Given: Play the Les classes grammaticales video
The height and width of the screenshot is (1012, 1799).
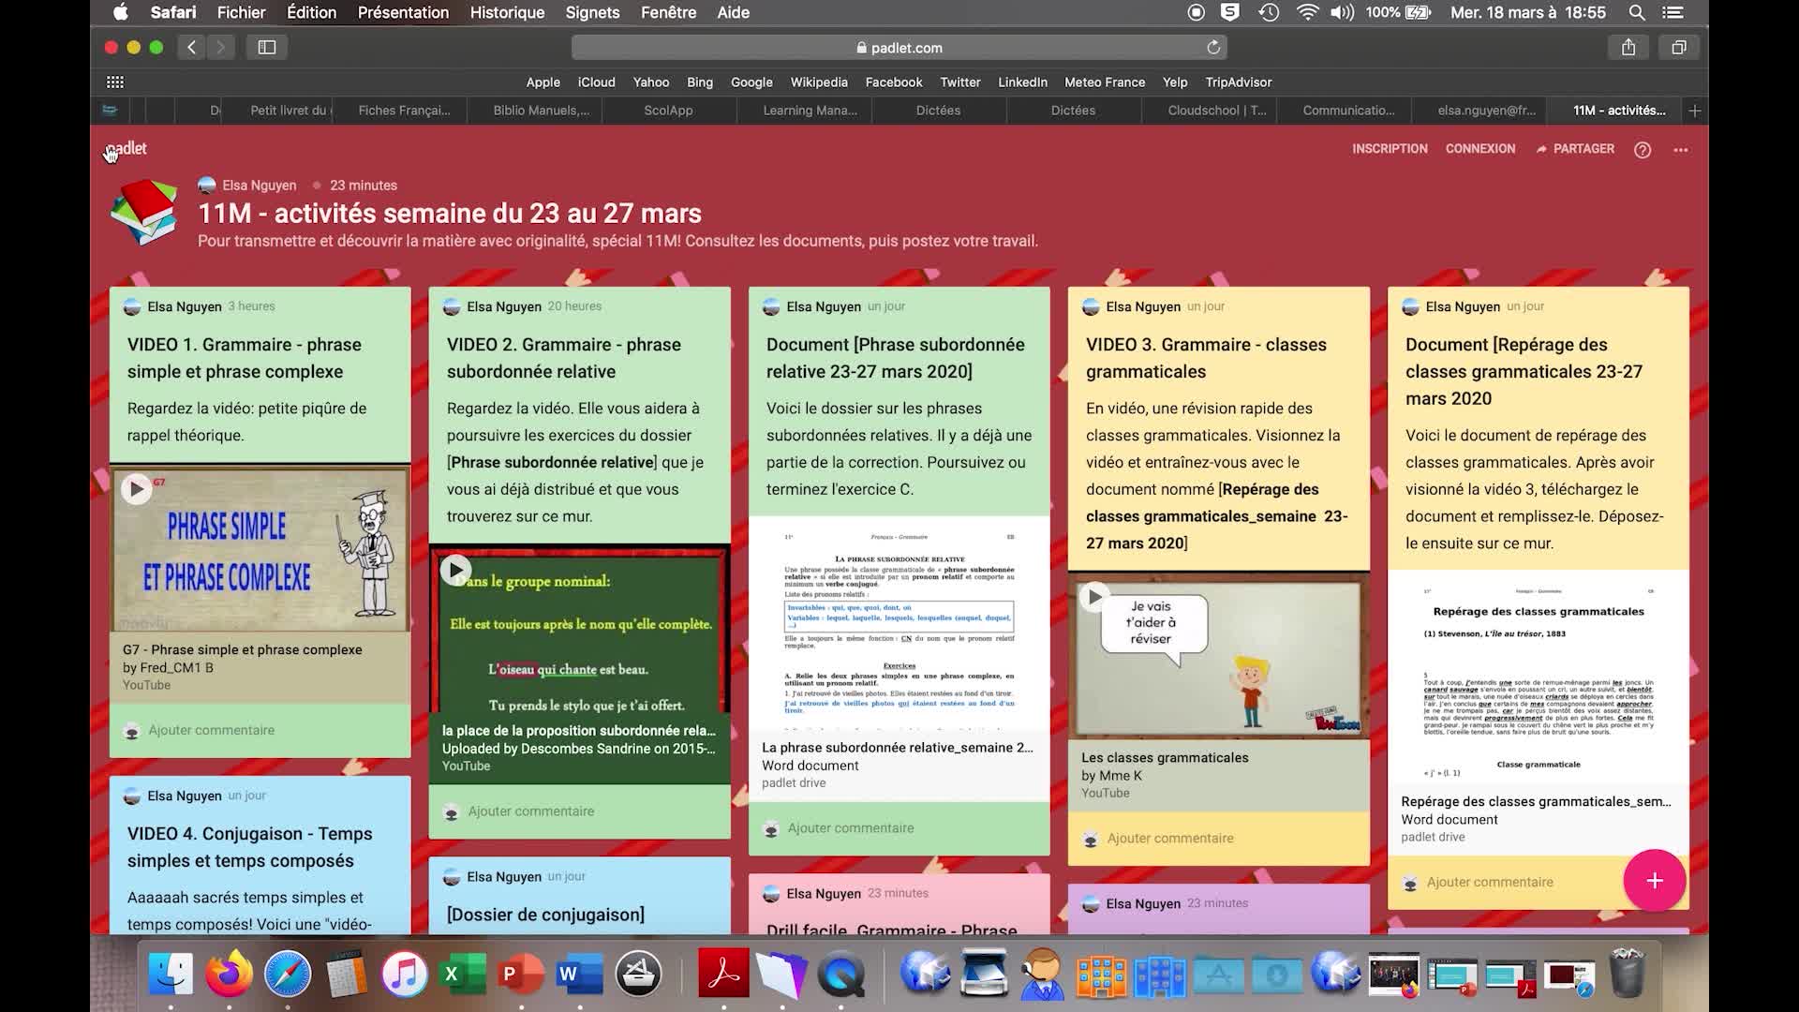Looking at the screenshot, I should 1094,597.
